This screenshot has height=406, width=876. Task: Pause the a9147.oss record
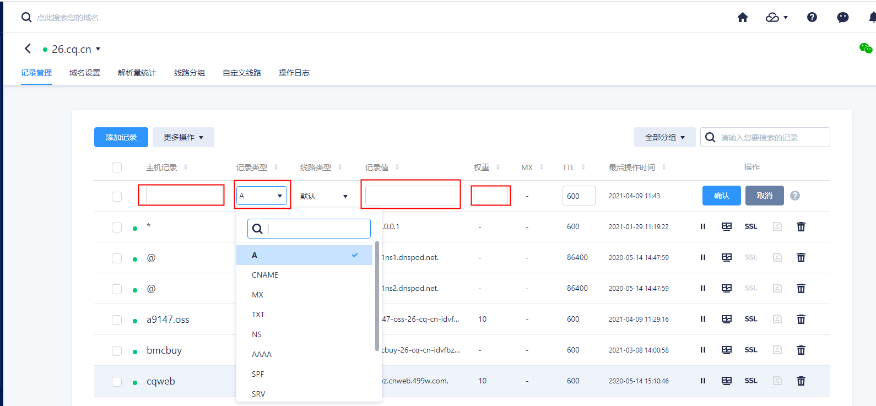tap(703, 320)
